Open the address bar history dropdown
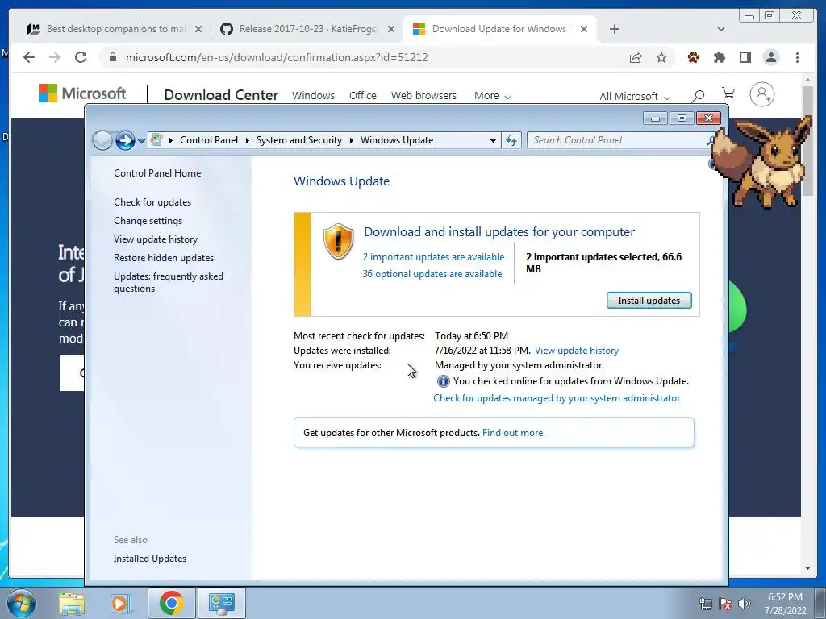Screen dimensions: 826x619 [x=493, y=140]
